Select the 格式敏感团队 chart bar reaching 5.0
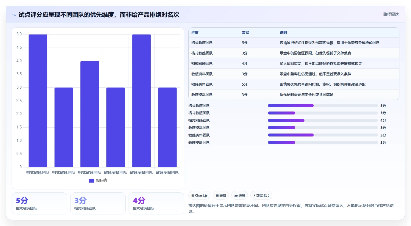 click(38, 101)
